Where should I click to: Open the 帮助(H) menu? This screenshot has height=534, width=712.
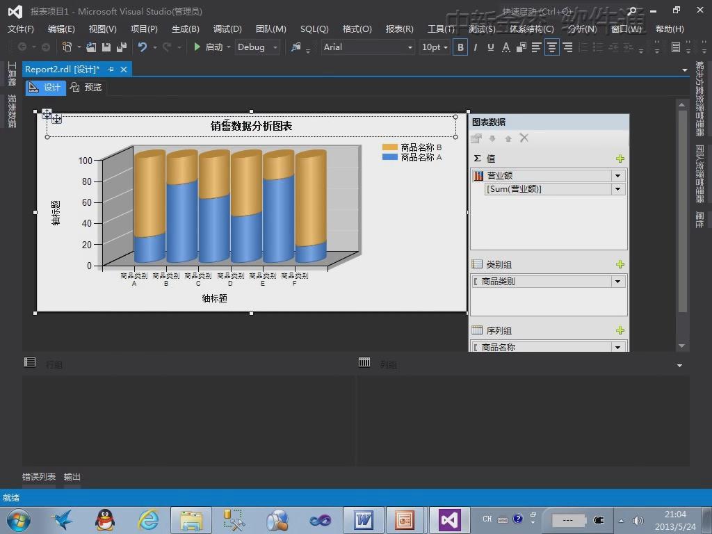click(x=670, y=29)
